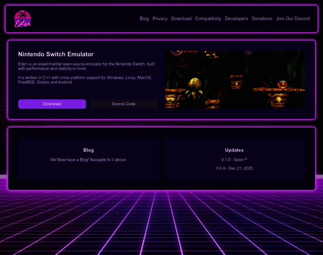Viewport: 323px width, 255px height.
Task: Open the Donations page
Action: (262, 19)
